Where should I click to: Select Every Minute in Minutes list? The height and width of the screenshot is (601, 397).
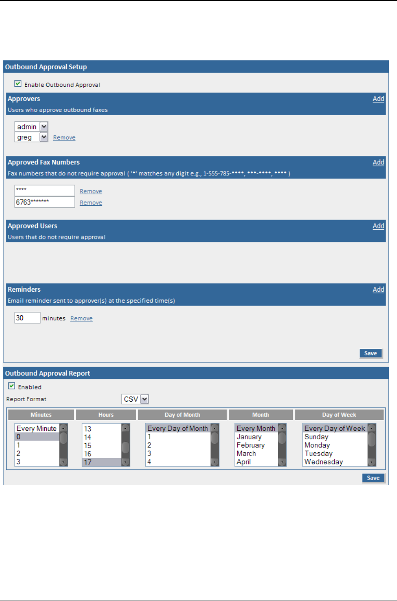click(36, 429)
